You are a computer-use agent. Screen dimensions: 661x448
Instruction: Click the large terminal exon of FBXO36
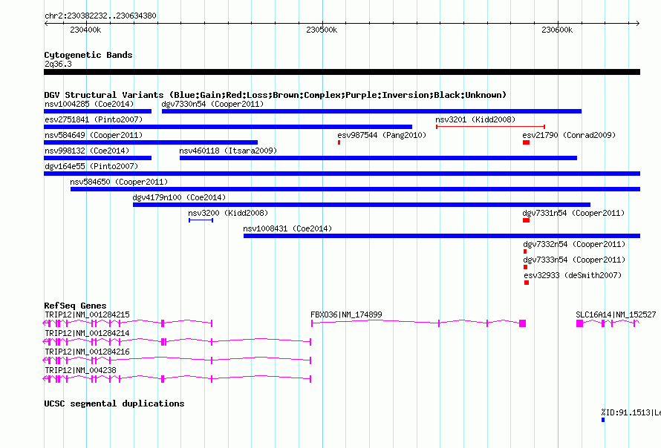522,323
